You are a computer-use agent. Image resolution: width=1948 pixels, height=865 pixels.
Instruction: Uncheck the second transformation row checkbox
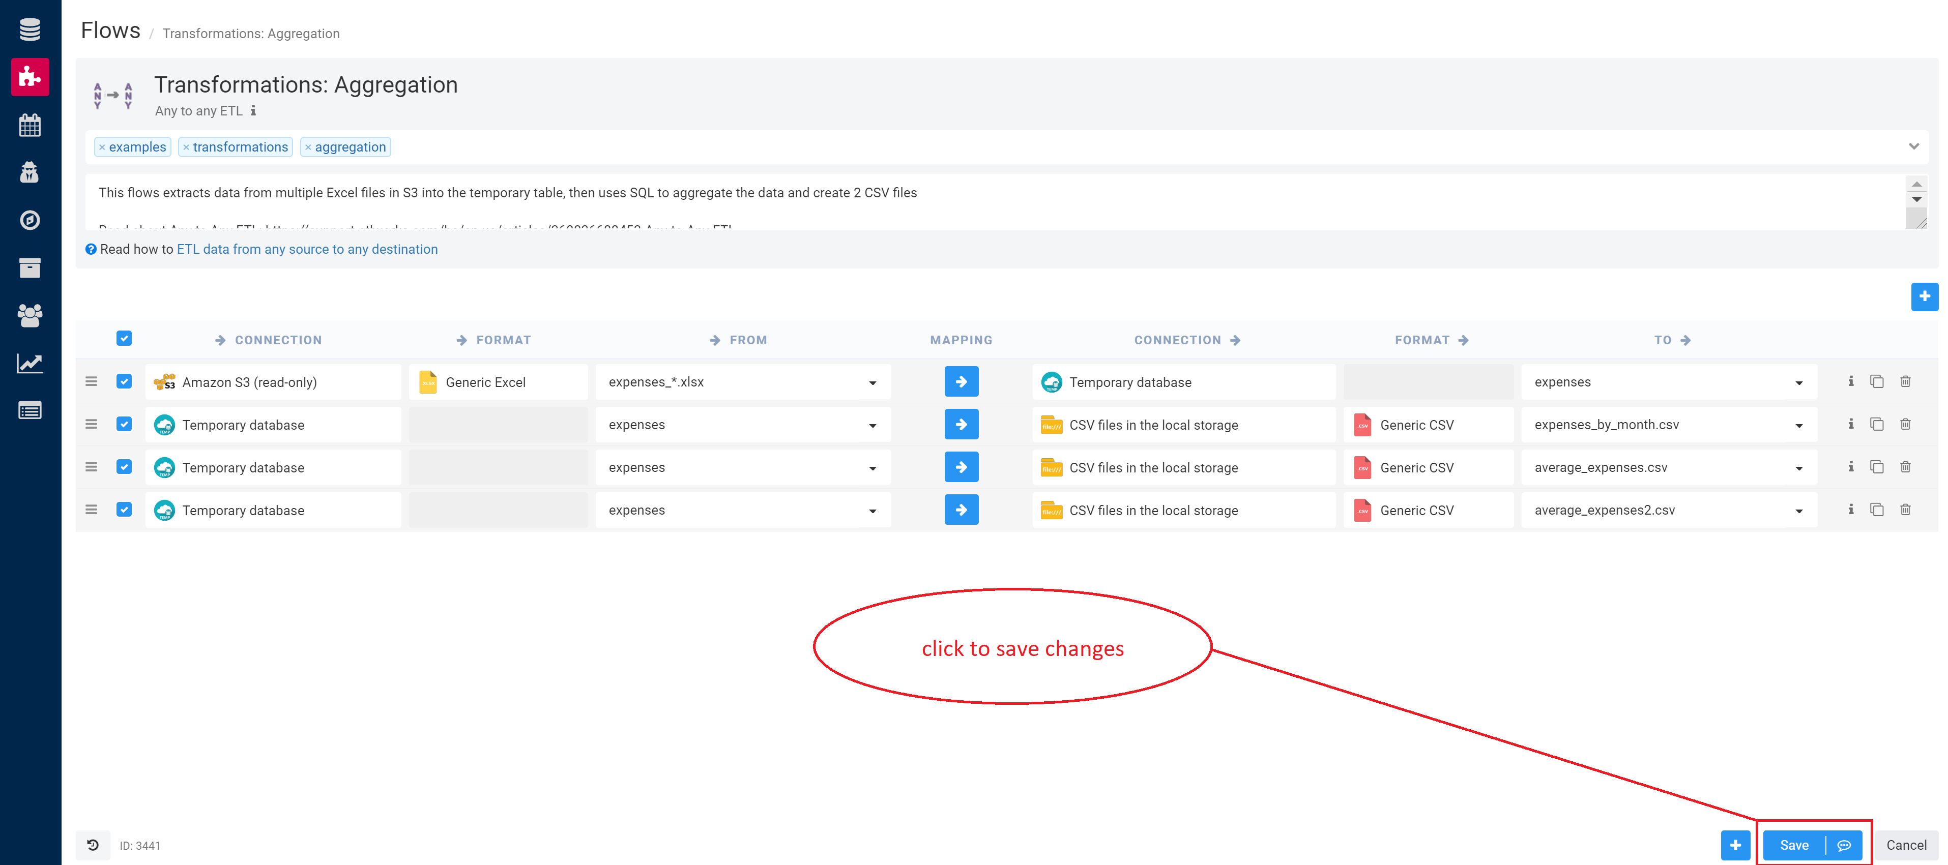[124, 424]
